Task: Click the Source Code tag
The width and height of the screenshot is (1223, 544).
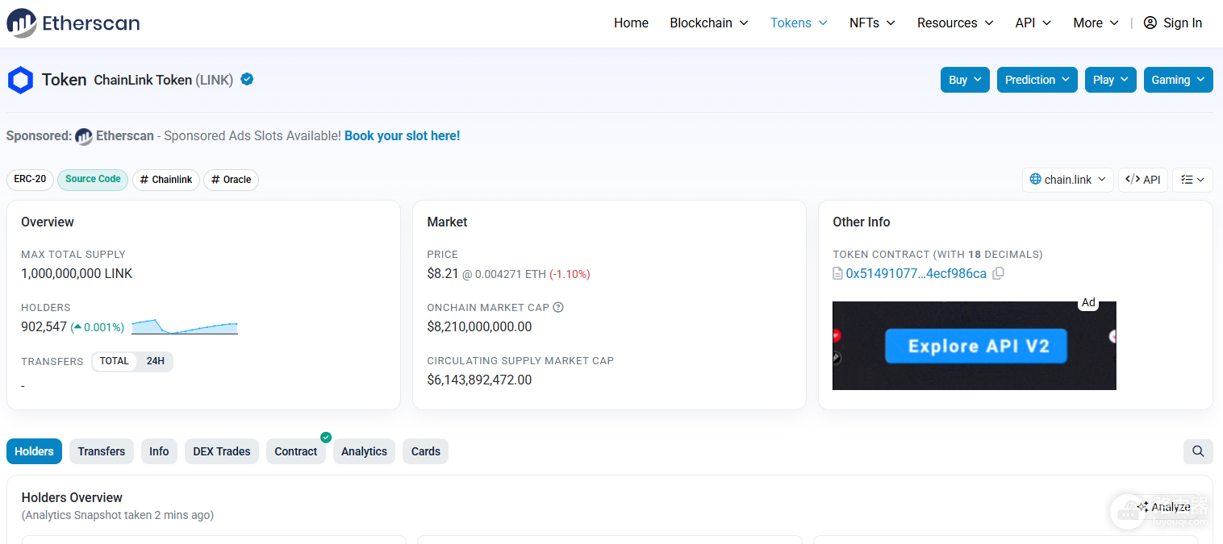Action: pos(93,179)
